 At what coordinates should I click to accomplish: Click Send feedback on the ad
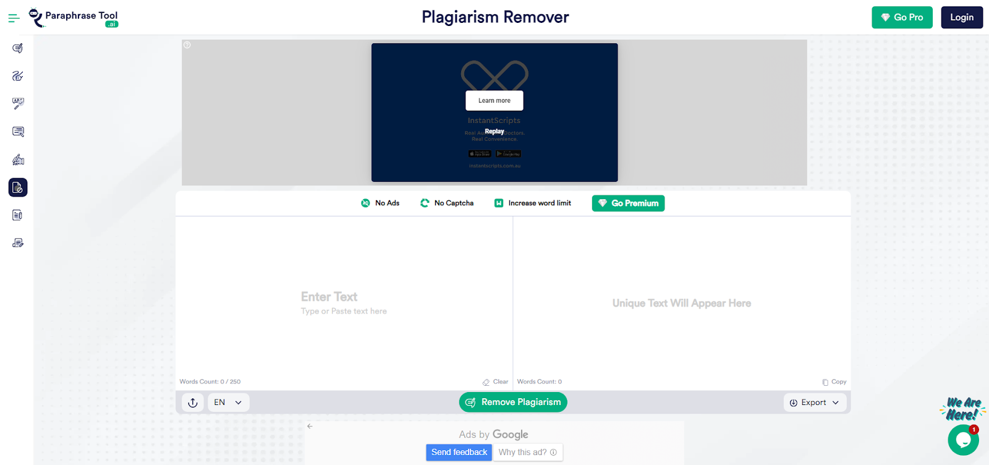(x=459, y=453)
